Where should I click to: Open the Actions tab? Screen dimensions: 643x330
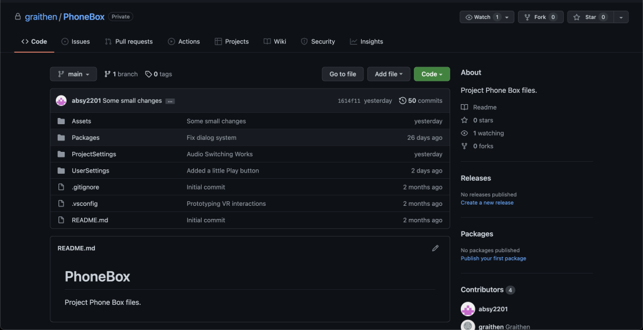(x=184, y=41)
